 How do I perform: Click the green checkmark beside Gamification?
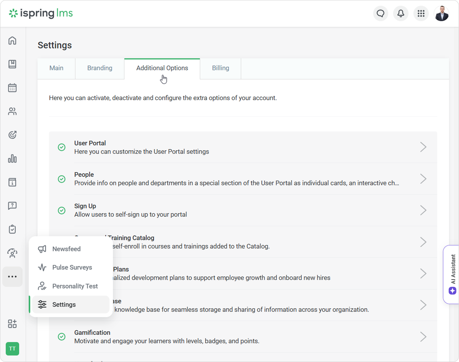[62, 337]
